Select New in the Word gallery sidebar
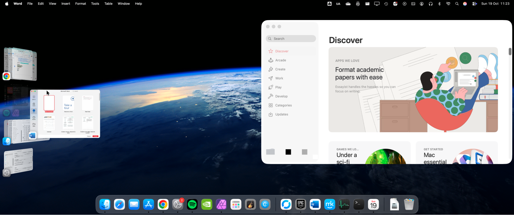514x215 pixels. (34, 111)
